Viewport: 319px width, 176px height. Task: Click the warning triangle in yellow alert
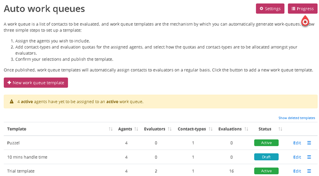12,101
